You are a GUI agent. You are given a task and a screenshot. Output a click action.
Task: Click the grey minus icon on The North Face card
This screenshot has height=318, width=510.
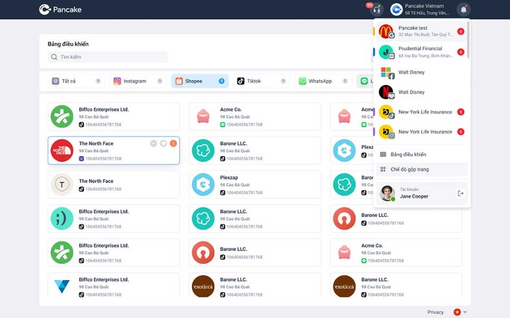click(153, 143)
